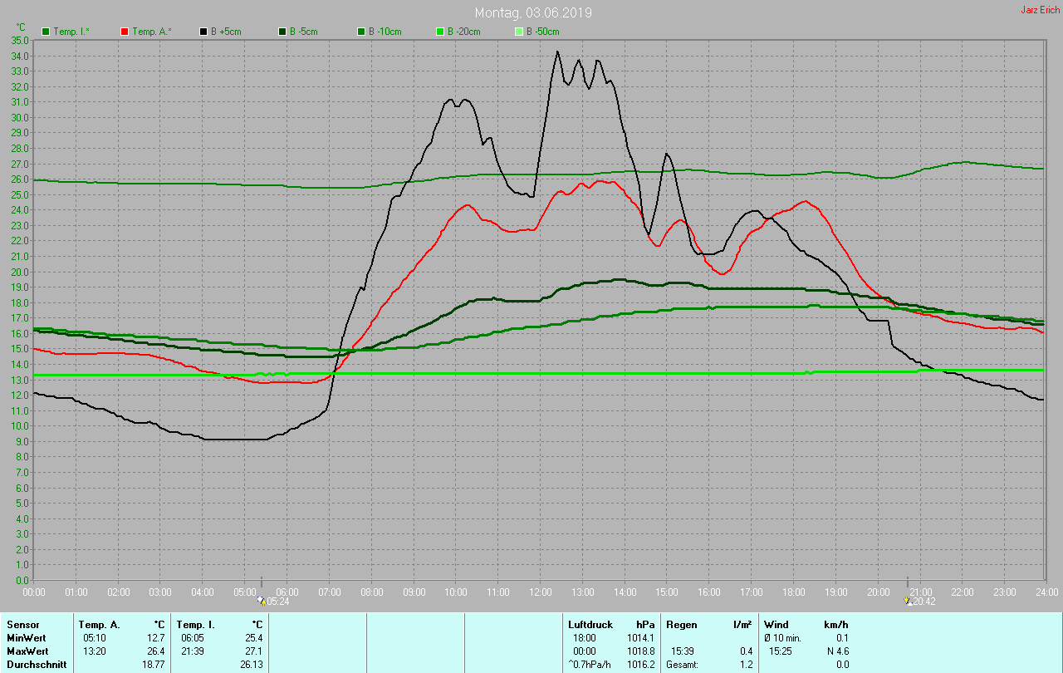Image resolution: width=1063 pixels, height=673 pixels.
Task: Click the wind gust time '15:25'
Action: [x=781, y=651]
